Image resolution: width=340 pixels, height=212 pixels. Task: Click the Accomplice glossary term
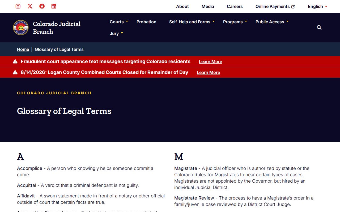(x=29, y=168)
